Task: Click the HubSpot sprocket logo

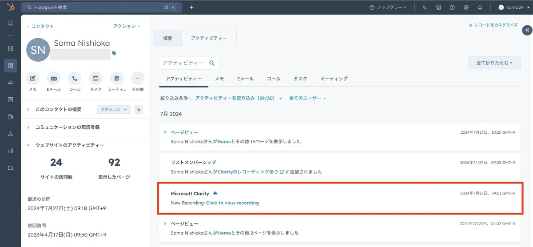Action: click(10, 8)
